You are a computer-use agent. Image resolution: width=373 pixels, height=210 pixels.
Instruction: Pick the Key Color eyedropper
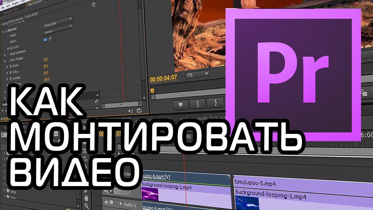click(x=50, y=38)
